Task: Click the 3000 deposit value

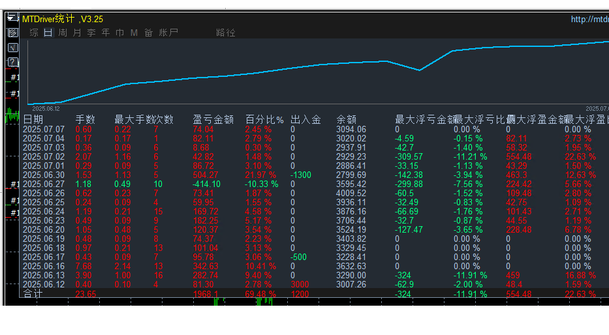Action: click(300, 284)
